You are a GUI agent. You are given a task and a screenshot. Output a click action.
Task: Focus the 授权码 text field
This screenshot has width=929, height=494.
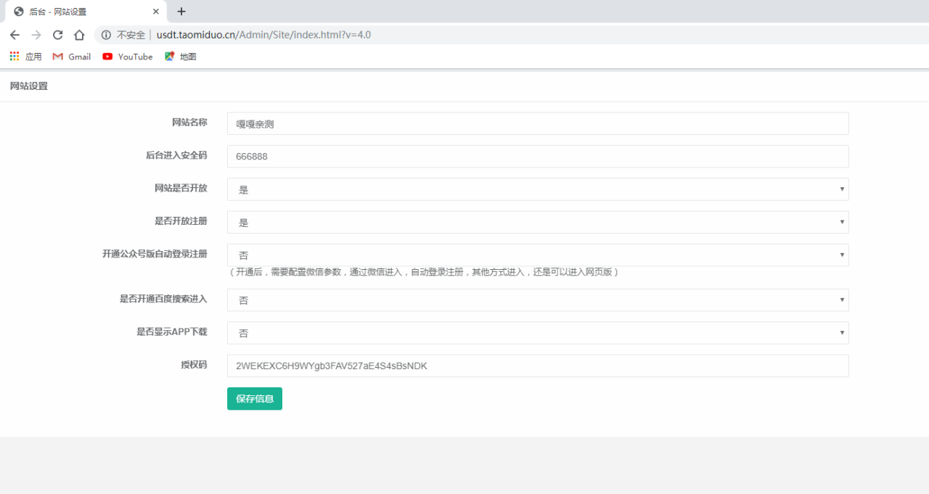537,366
